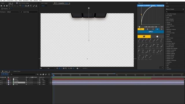Screen dimensions: 185x104
Task: Click the blue current time indicator in timeline
Action: coord(54,75)
